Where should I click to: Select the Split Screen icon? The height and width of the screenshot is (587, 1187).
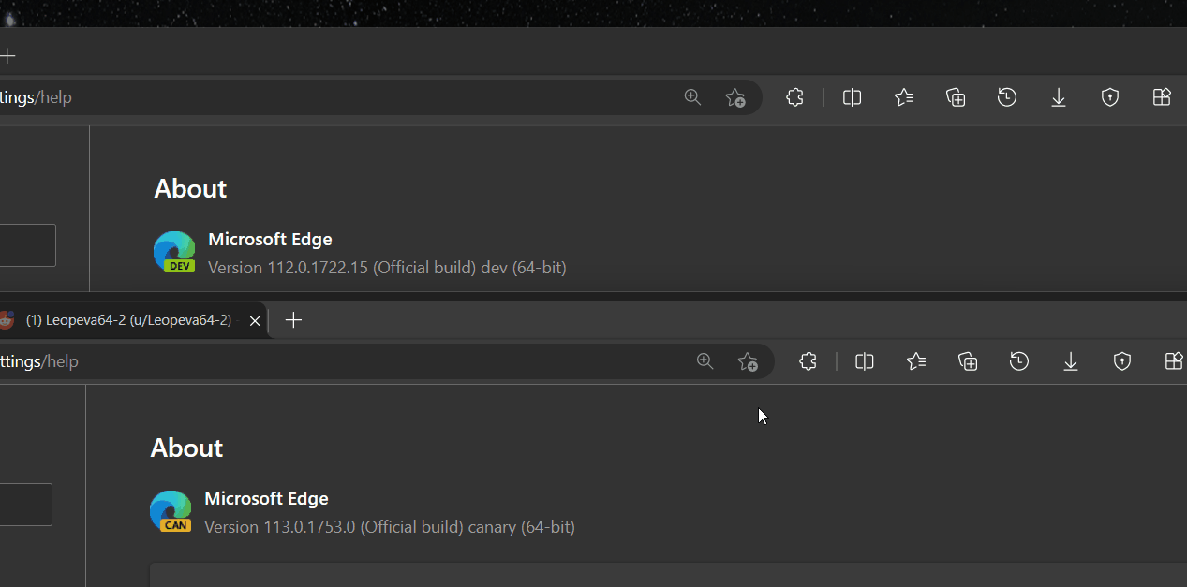tap(852, 97)
